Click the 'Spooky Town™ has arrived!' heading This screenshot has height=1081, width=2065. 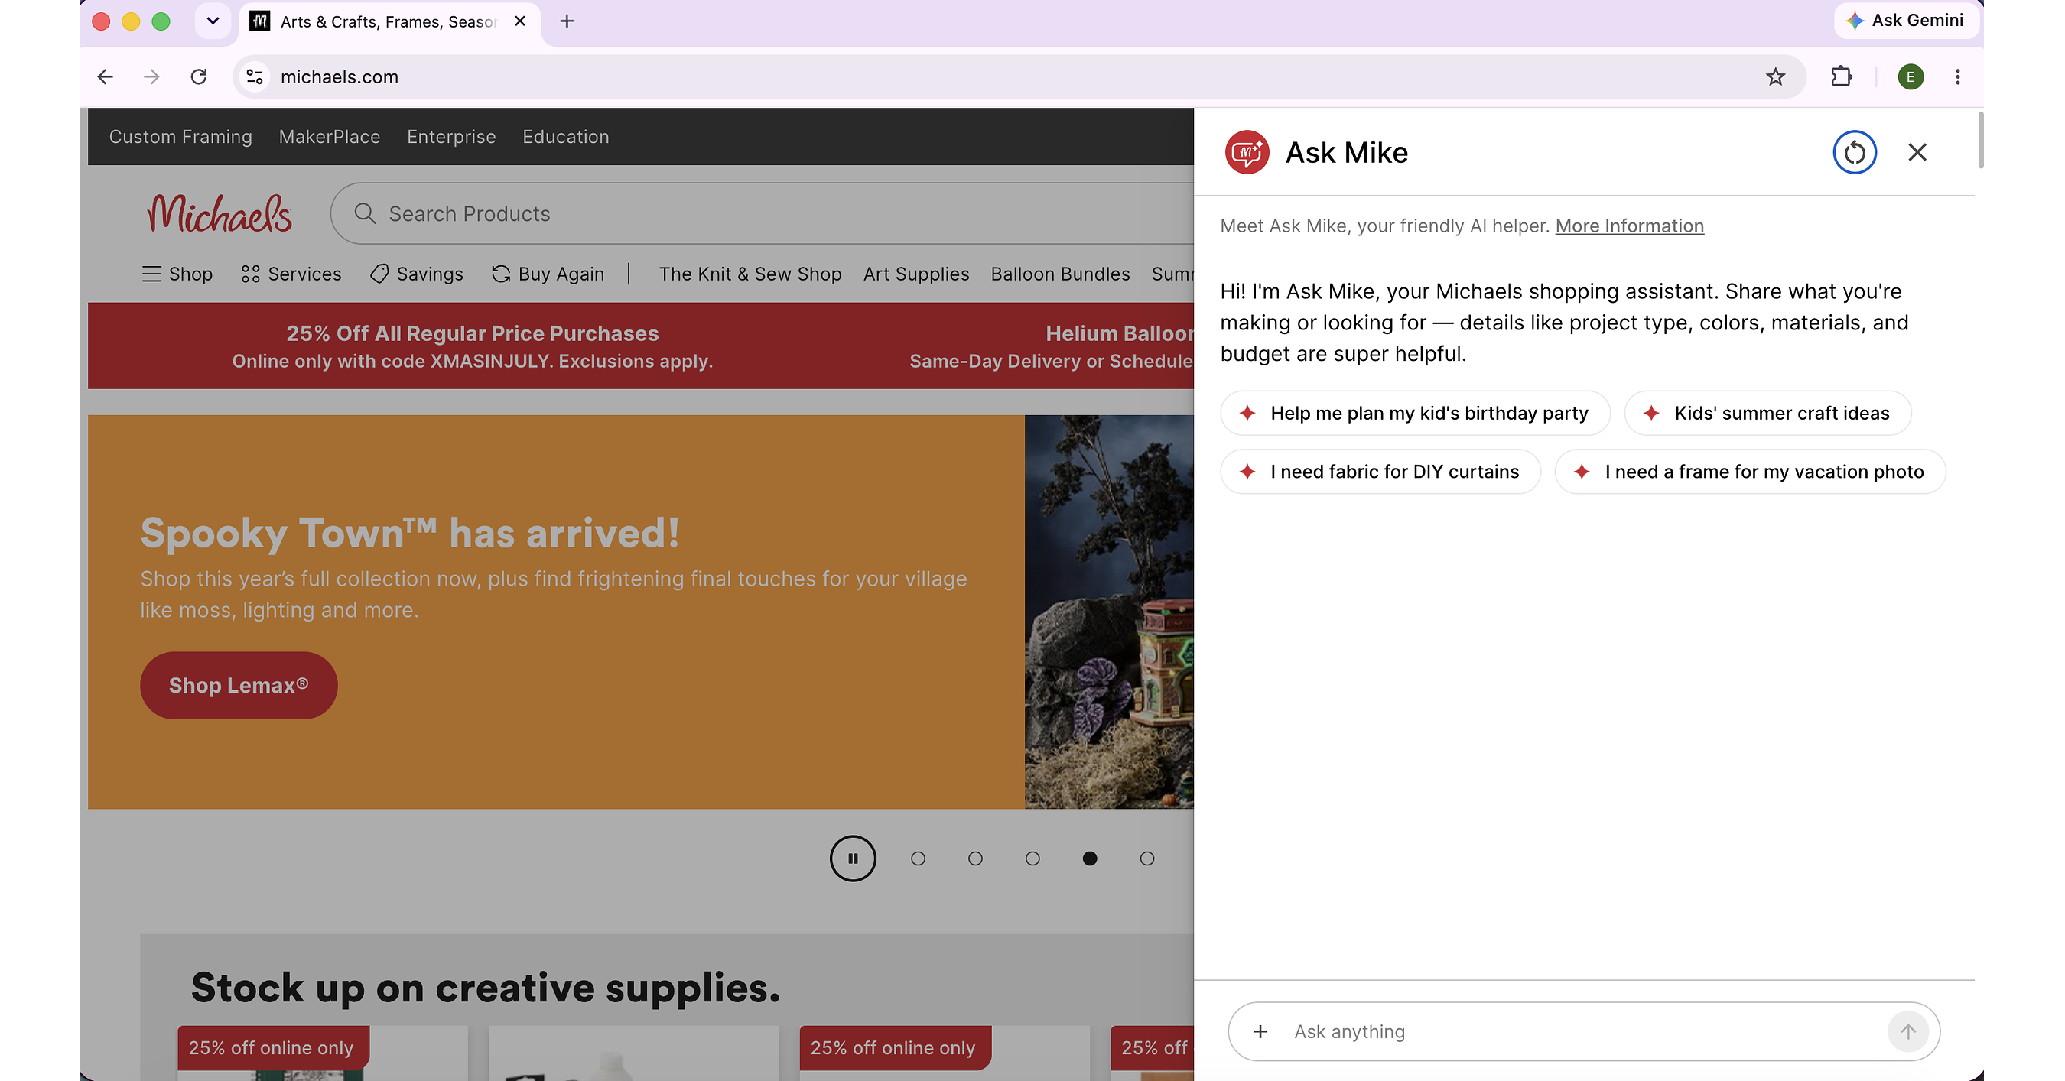(410, 533)
